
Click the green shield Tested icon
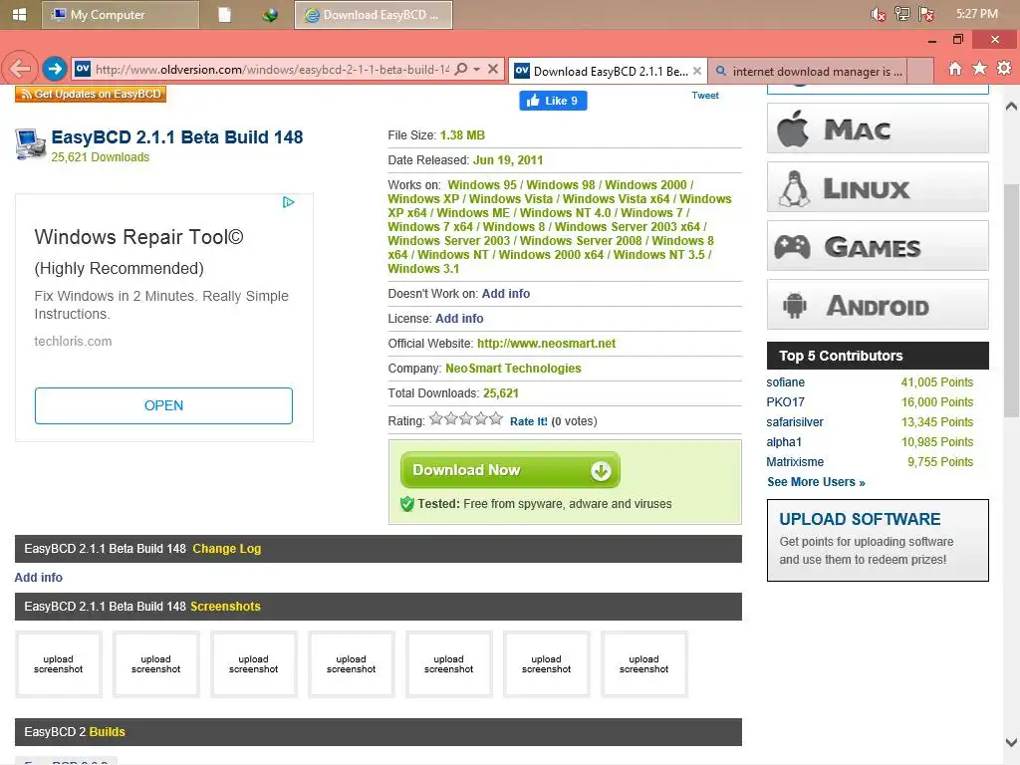click(407, 504)
